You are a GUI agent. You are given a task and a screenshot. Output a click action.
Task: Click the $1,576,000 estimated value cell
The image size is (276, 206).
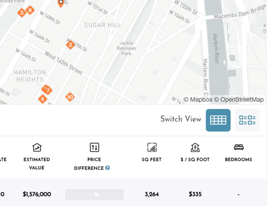(x=37, y=194)
